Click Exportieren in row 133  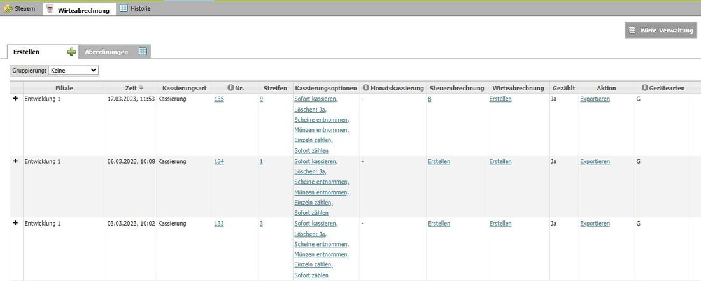point(595,223)
